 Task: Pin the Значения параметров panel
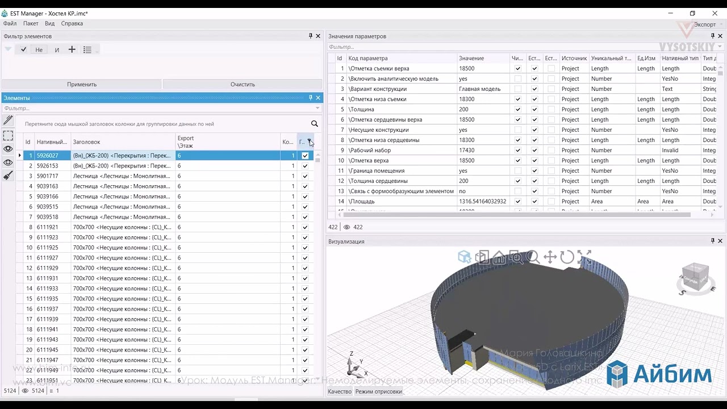click(713, 36)
